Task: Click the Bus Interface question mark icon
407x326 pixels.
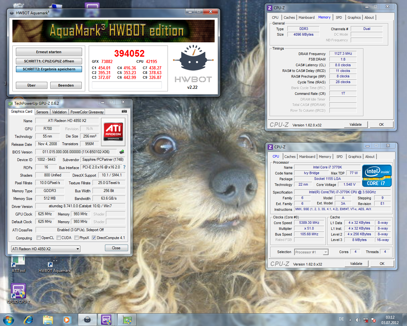Action: [x=124, y=167]
